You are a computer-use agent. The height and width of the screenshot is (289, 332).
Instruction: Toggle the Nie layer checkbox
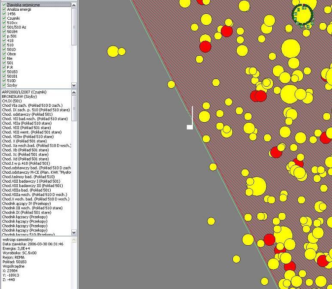click(4, 58)
